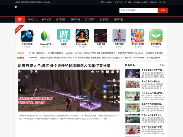Click the red 搜索 search button

tap(163, 10)
